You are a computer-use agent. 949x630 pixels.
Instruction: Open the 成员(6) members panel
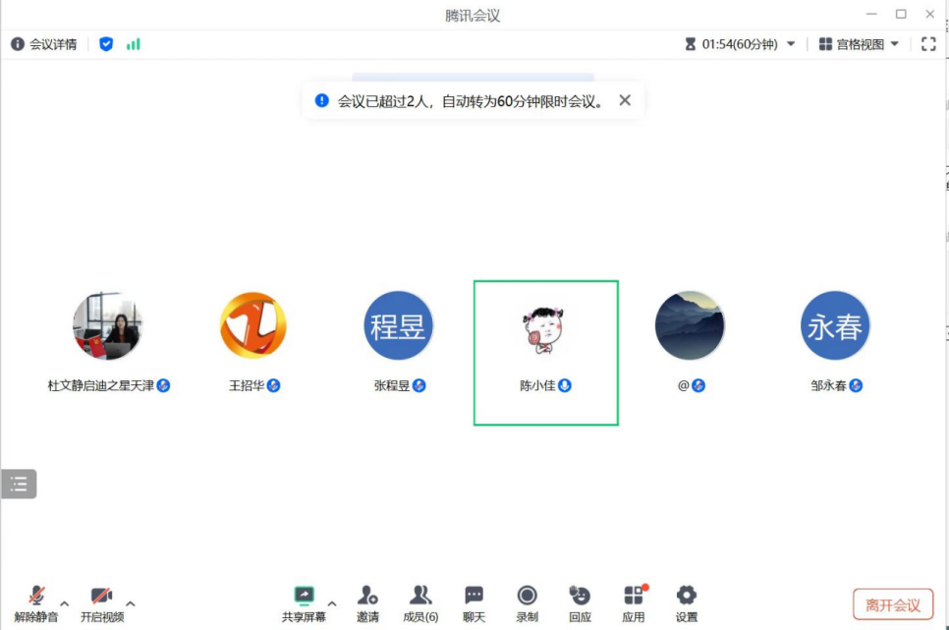pos(420,603)
